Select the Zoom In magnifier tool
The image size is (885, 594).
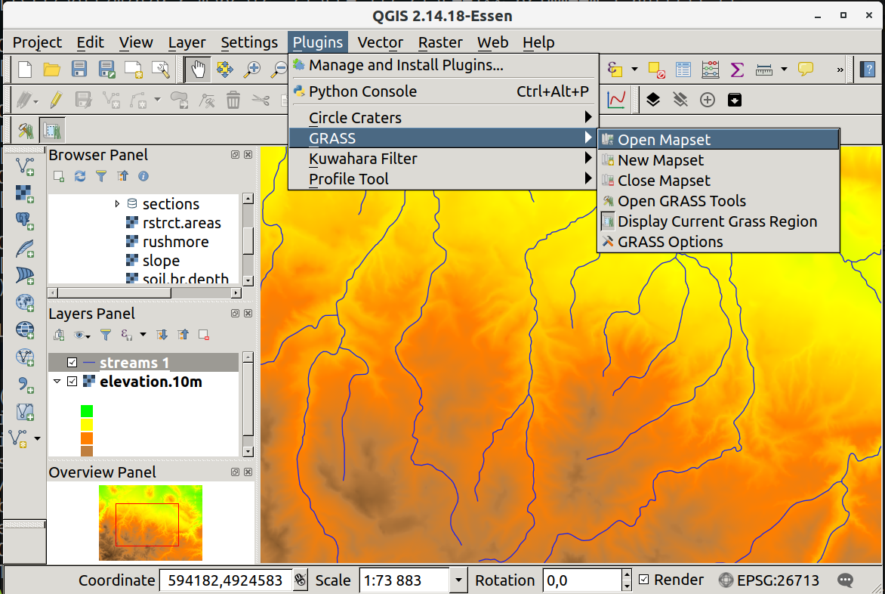pos(251,70)
